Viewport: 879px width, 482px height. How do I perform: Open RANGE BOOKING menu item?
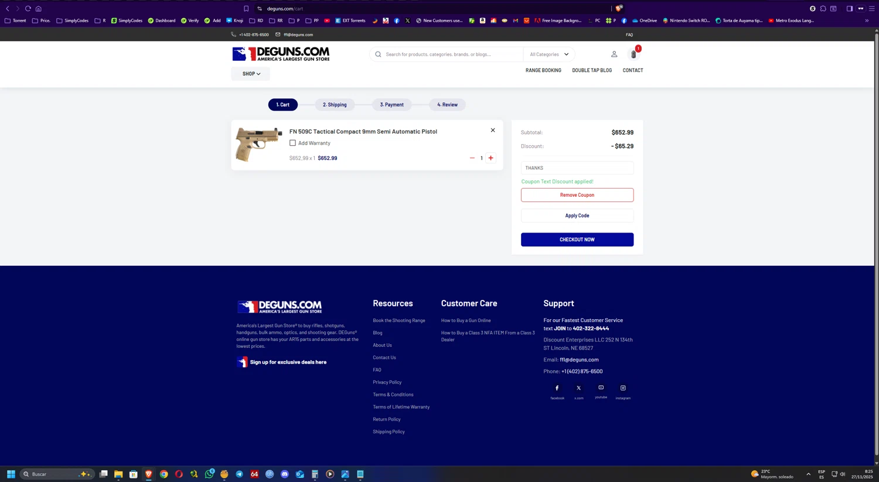(x=543, y=70)
